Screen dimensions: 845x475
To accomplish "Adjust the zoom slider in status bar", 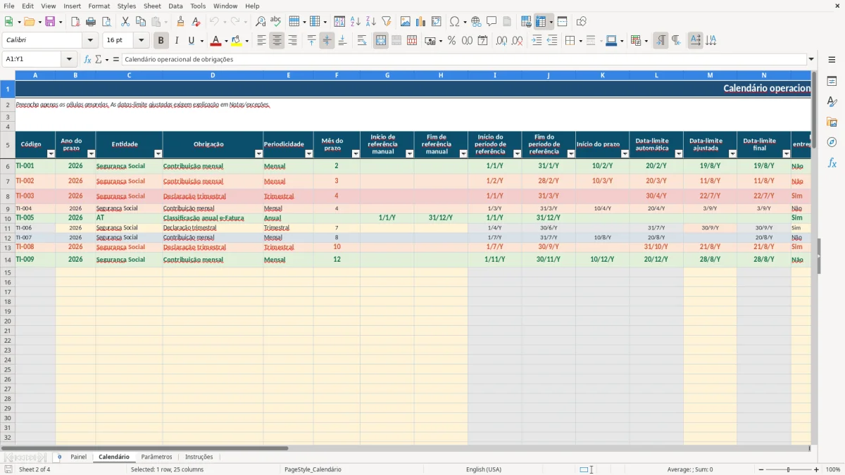I will point(788,469).
